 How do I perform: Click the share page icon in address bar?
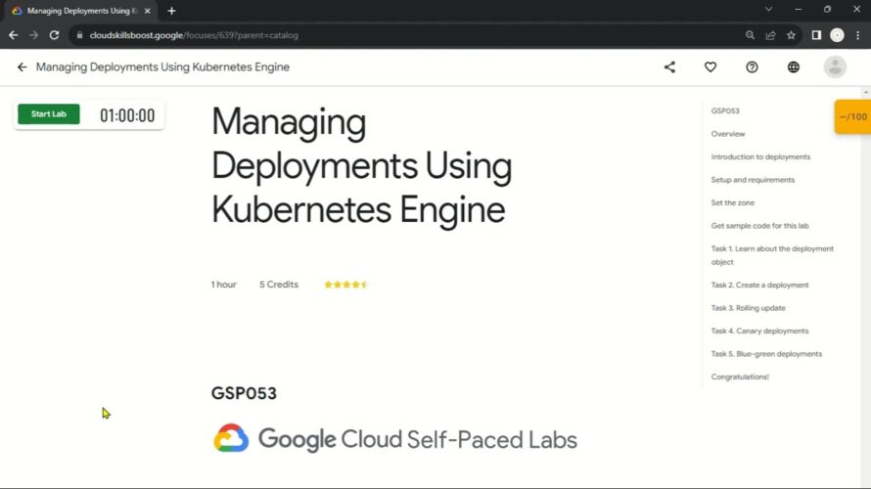coord(770,35)
